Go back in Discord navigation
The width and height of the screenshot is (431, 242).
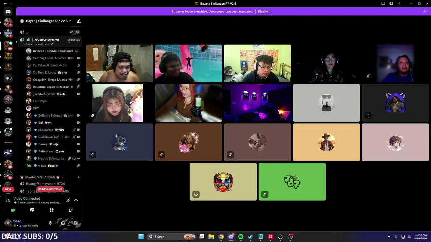click(5, 4)
